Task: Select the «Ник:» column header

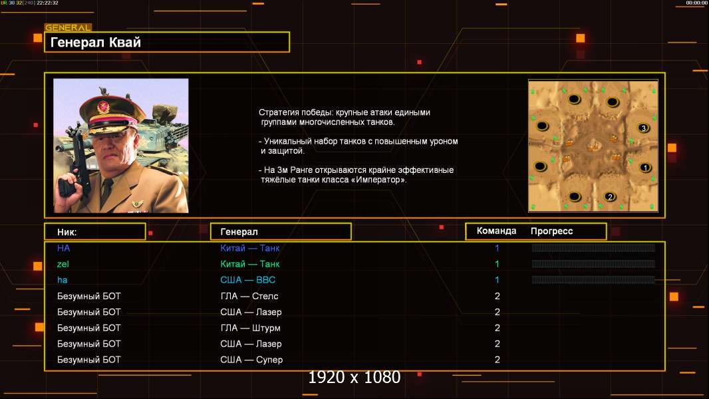Action: tap(94, 231)
